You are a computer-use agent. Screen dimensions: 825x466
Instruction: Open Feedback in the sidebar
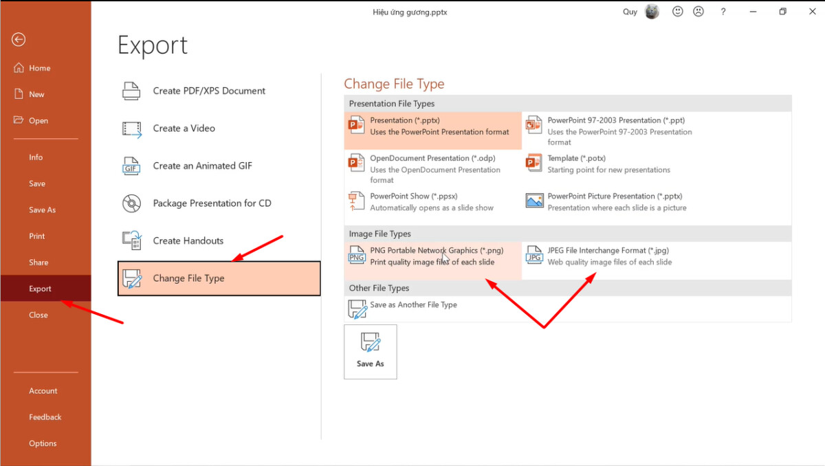click(45, 417)
